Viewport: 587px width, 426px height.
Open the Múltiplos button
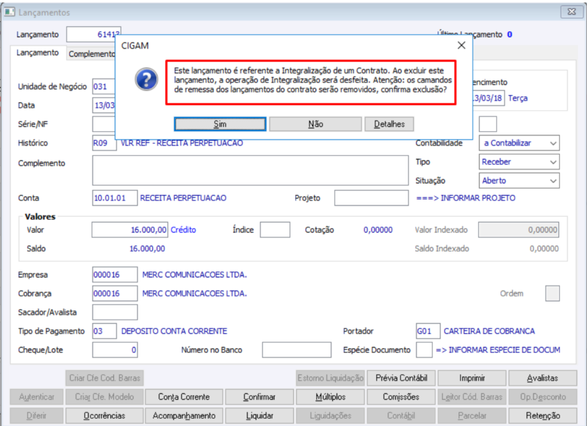[330, 397]
